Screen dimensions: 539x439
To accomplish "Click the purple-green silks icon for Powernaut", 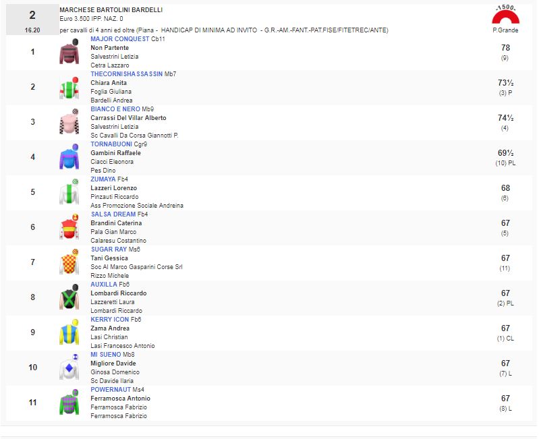I will [69, 403].
